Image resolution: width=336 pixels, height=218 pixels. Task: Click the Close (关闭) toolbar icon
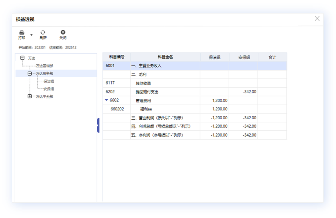tap(63, 33)
